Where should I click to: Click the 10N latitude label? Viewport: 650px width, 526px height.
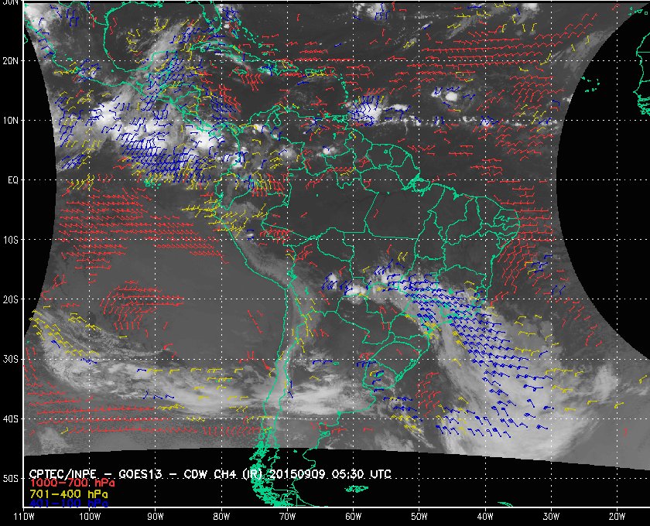10,121
